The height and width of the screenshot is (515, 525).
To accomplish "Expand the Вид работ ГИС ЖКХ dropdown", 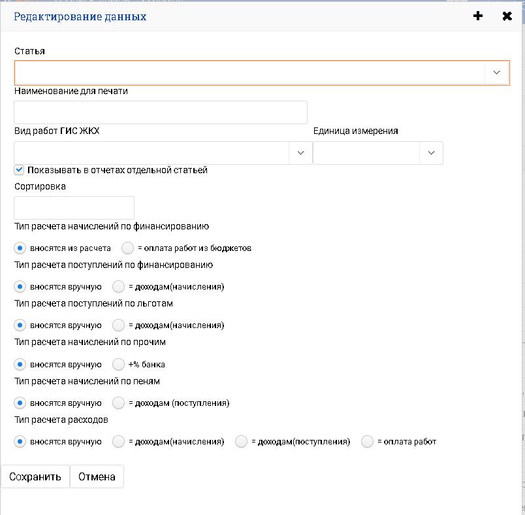I will click(x=300, y=152).
